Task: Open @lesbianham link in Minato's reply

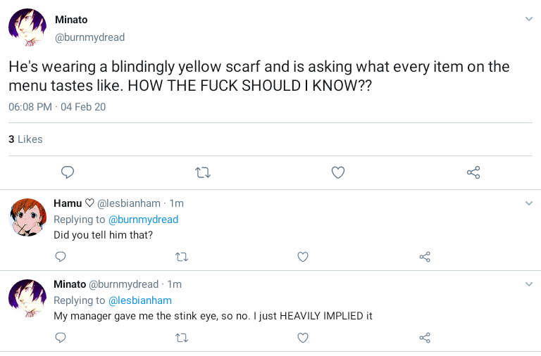Action: [139, 300]
